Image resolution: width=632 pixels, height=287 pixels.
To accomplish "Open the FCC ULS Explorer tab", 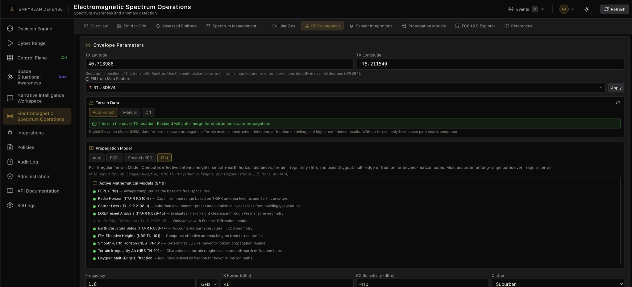I will (475, 26).
